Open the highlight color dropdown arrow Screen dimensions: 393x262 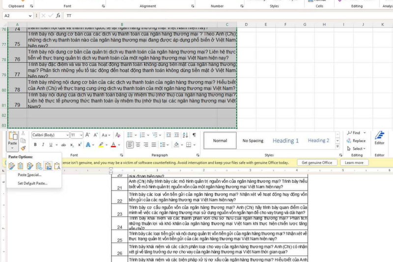(x=107, y=145)
